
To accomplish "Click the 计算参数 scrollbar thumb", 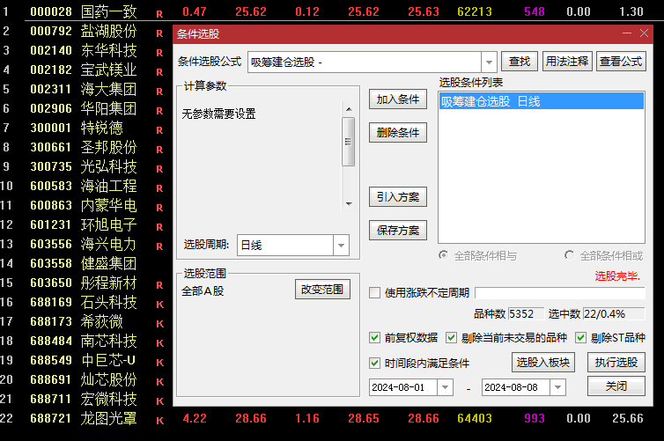I will (x=349, y=142).
